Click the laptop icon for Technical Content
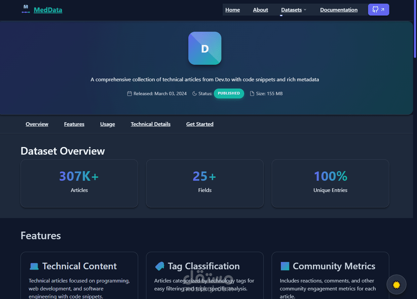 (34, 266)
